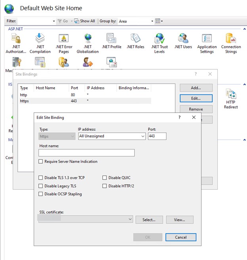This screenshot has width=247, height=260.
Task: Click into the Port 443 field
Action: tap(157, 136)
